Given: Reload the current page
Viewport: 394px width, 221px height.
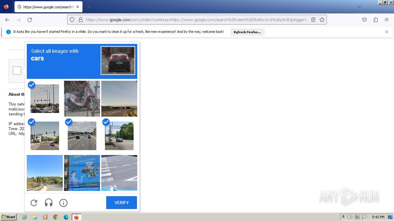Looking at the screenshot, I should point(30,20).
